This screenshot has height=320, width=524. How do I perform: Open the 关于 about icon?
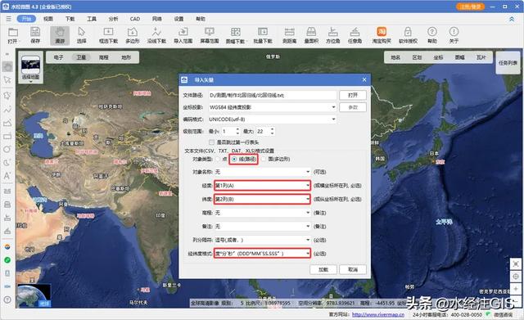click(454, 35)
